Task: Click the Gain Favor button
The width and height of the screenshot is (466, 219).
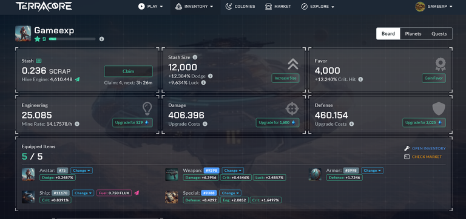Action: point(434,78)
